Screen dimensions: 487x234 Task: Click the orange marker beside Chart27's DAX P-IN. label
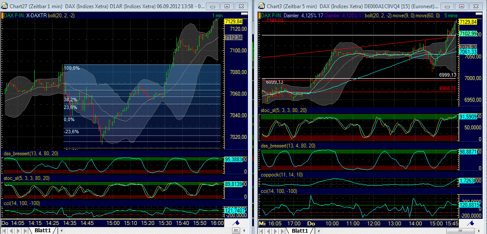coord(2,15)
